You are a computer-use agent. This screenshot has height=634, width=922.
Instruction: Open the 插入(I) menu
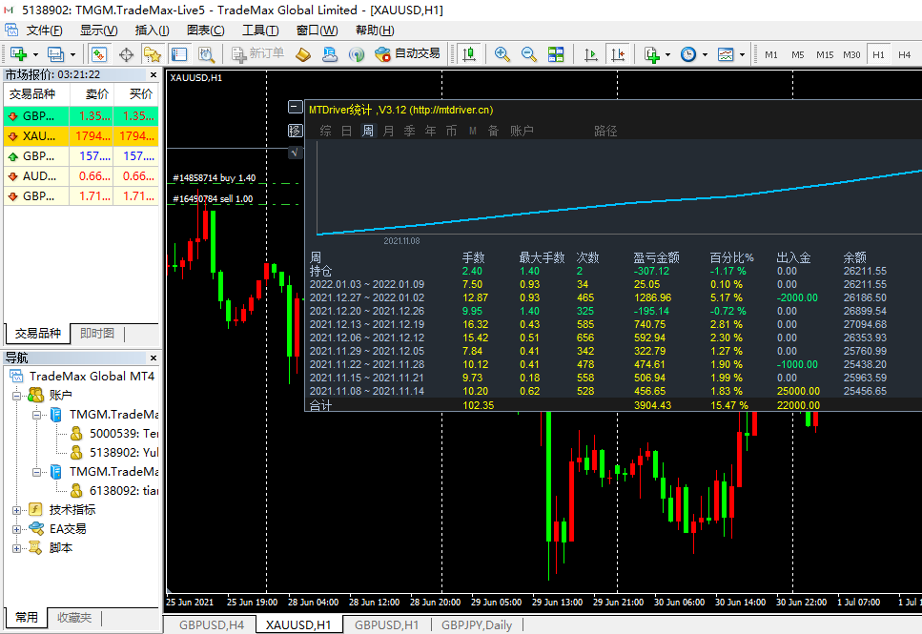click(153, 30)
